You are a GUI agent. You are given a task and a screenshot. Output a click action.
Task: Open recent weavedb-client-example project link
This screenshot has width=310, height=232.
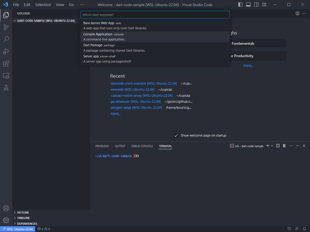click(144, 83)
